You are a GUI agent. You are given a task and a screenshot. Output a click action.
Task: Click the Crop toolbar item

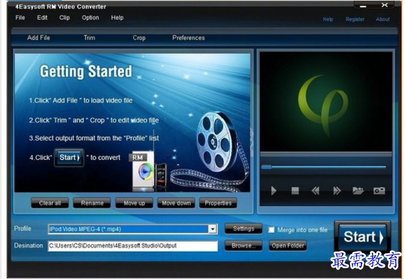pyautogui.click(x=139, y=38)
